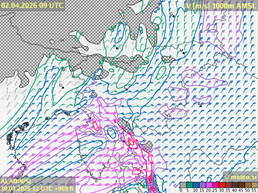Viewport: 258px width, 193px height.
Task: Select the R city marker on the coast
Action: click(x=124, y=141)
